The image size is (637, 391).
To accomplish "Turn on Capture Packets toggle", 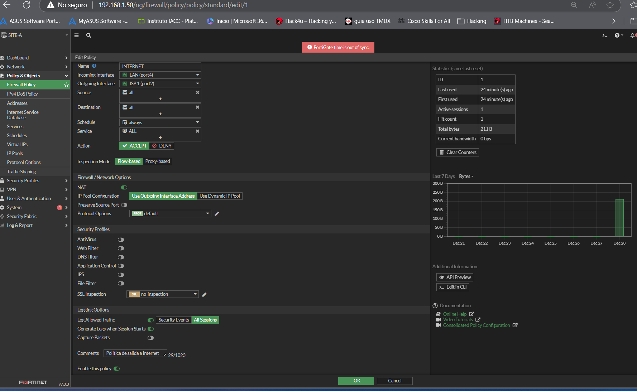I will point(150,338).
